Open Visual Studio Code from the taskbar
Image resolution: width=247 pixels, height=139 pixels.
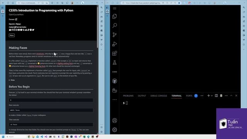[x=42, y=137]
